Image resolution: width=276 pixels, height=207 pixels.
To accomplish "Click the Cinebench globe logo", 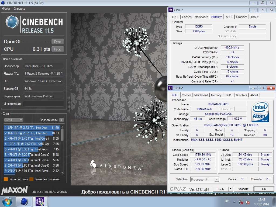I will pyautogui.click(x=12, y=22).
